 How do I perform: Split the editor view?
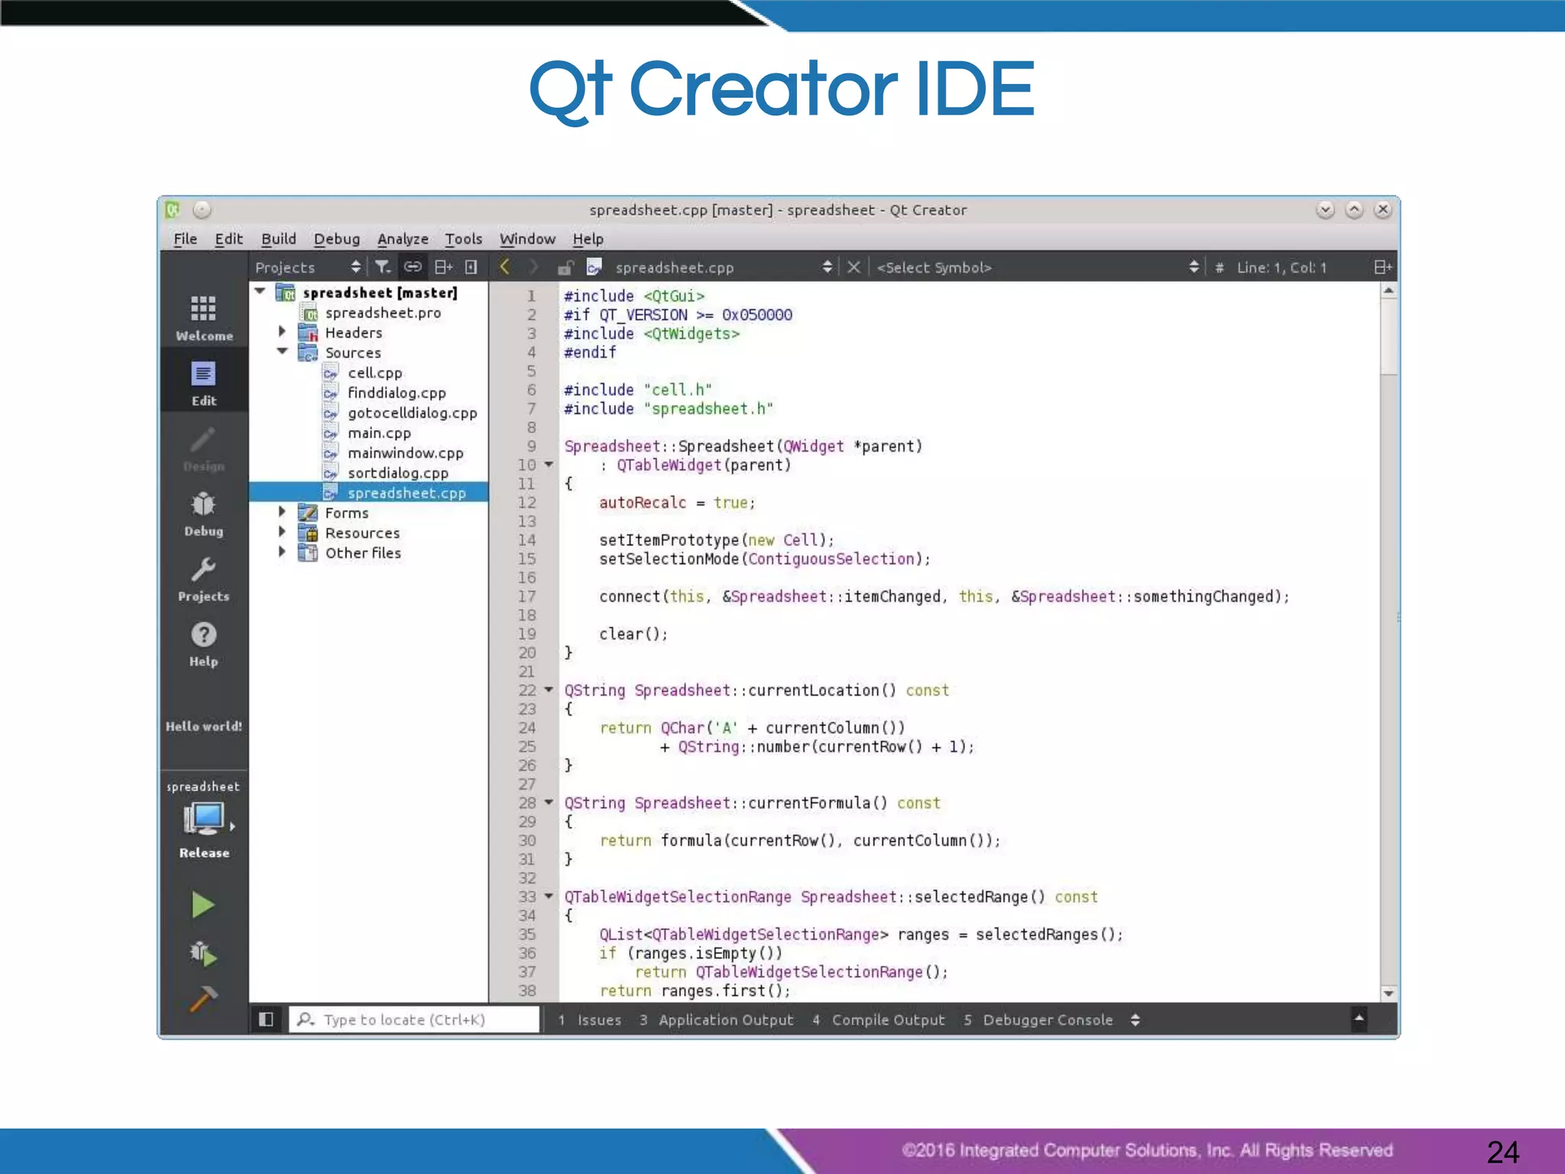click(1382, 267)
